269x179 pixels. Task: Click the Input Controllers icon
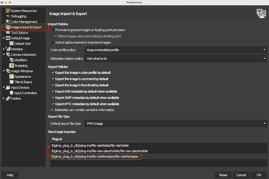coord(12,93)
